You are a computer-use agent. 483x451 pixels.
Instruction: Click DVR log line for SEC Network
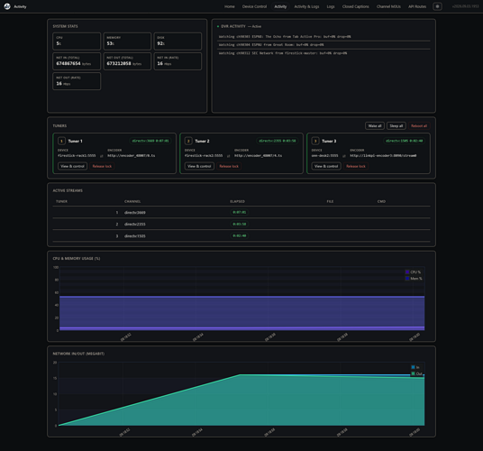(x=324, y=53)
